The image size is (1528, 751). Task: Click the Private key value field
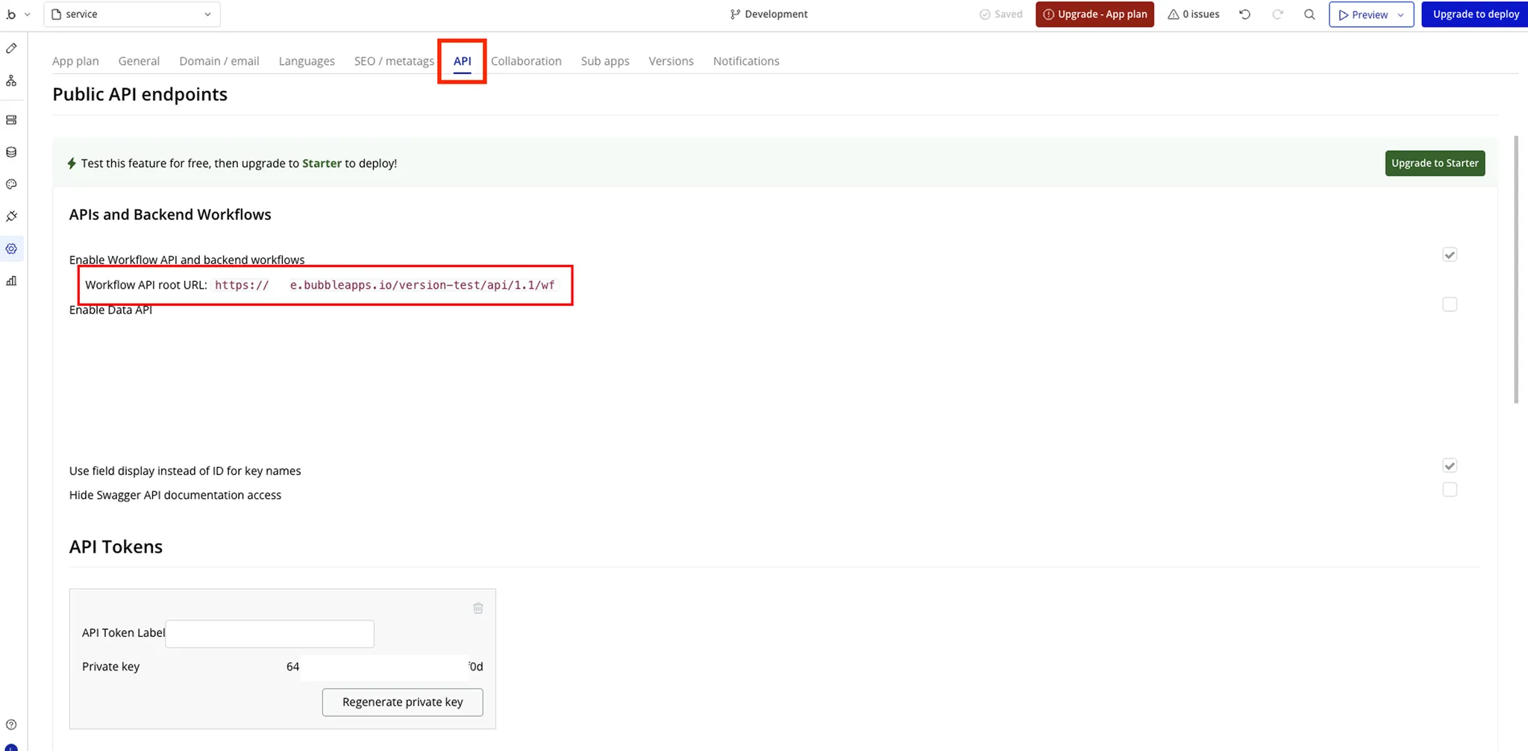(x=384, y=667)
